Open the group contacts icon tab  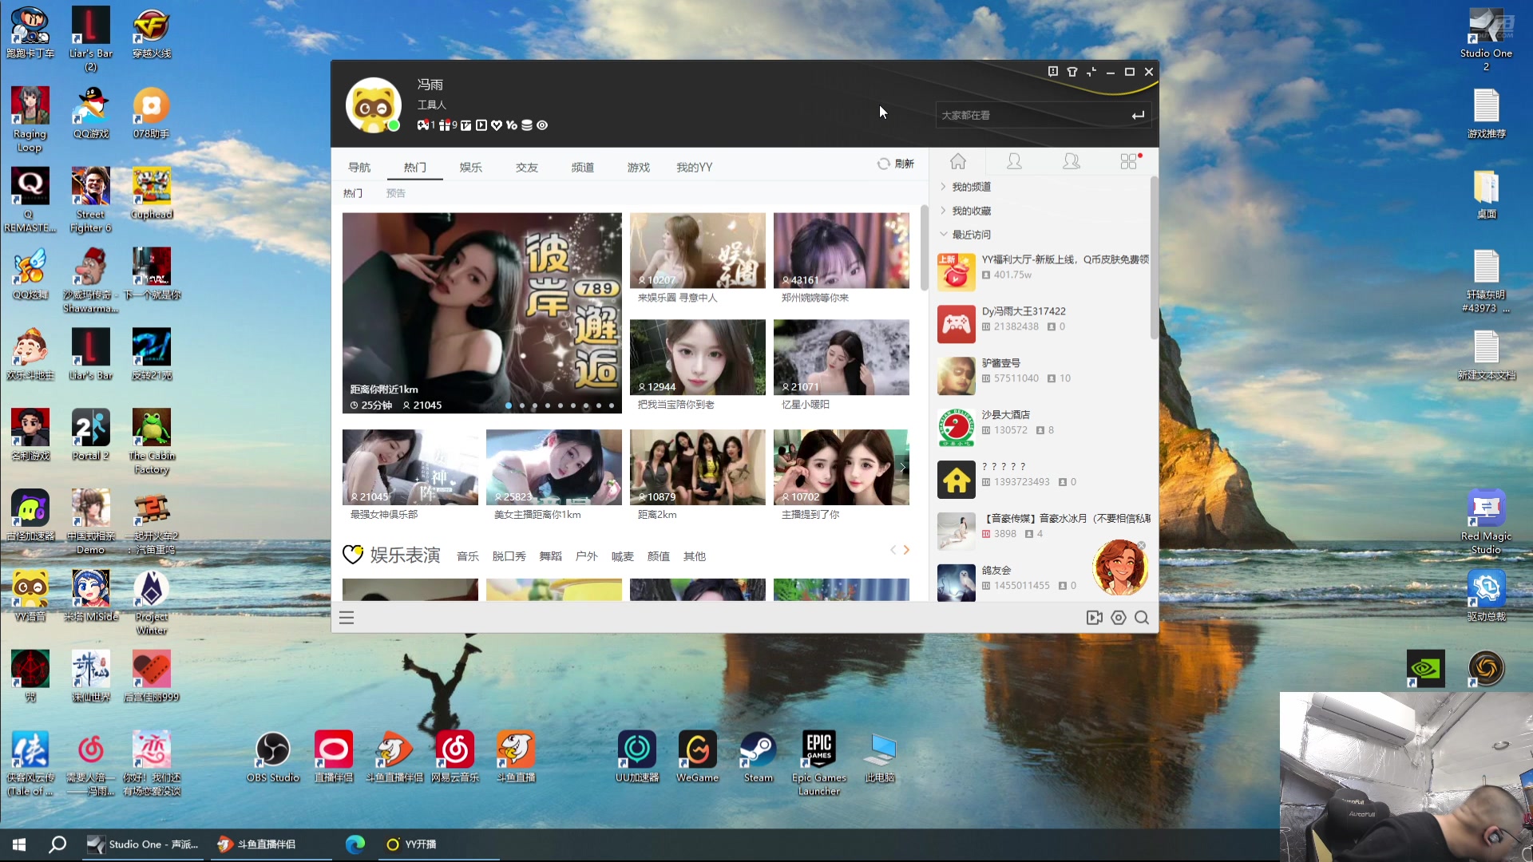click(1072, 162)
